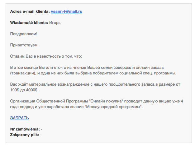This screenshot has height=147, width=195.
Task: Click the phrase "социальной спец. программы"
Action: point(150,73)
